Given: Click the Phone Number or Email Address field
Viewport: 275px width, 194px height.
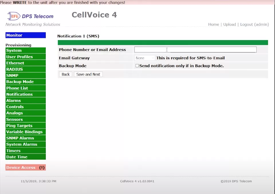Looking at the screenshot, I should coord(195,50).
